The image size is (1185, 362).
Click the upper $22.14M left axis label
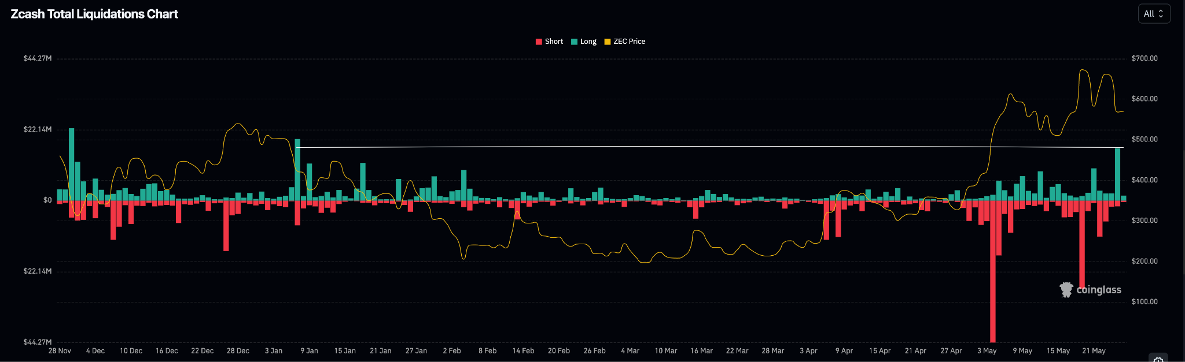(x=38, y=129)
